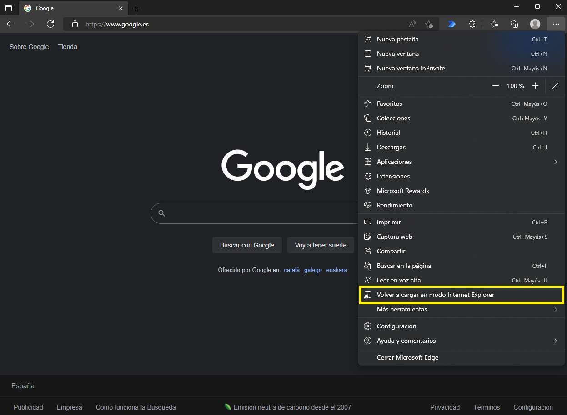567x415 pixels.
Task: Click the Voy a tener suerte button
Action: pos(321,245)
